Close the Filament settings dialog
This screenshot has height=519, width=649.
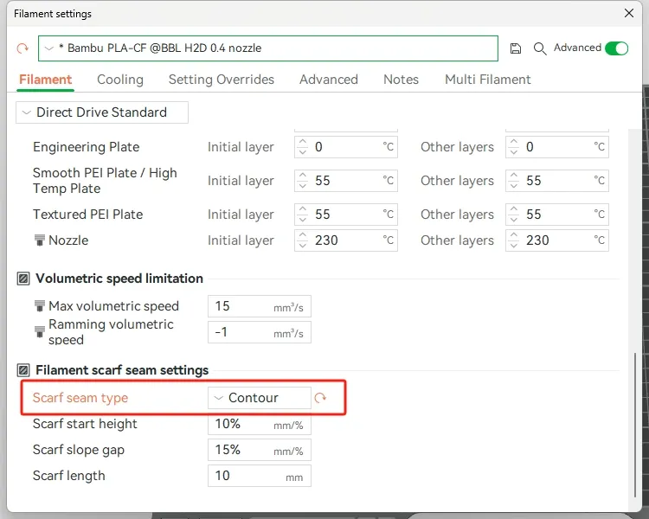(629, 13)
